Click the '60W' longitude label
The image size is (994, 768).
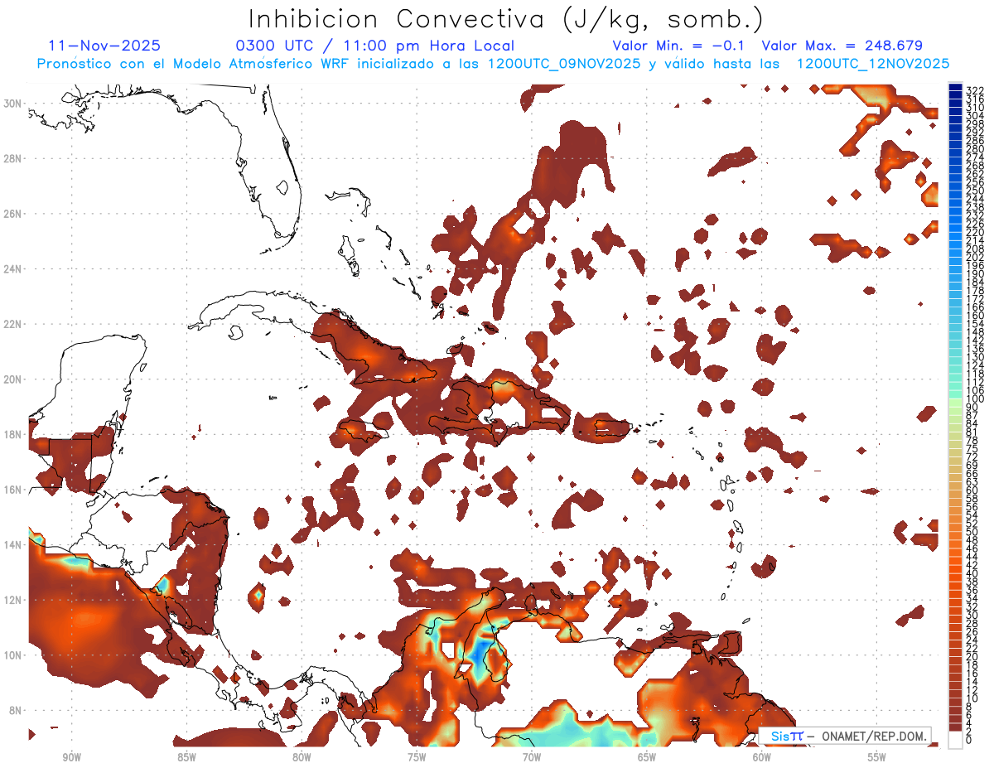(762, 757)
